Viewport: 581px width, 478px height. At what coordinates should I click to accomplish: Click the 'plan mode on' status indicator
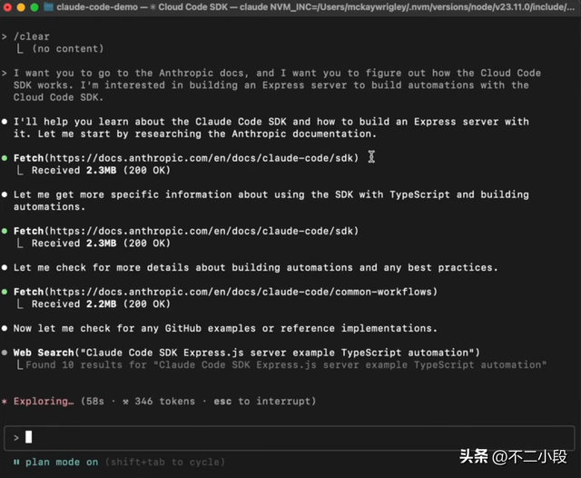pyautogui.click(x=62, y=462)
